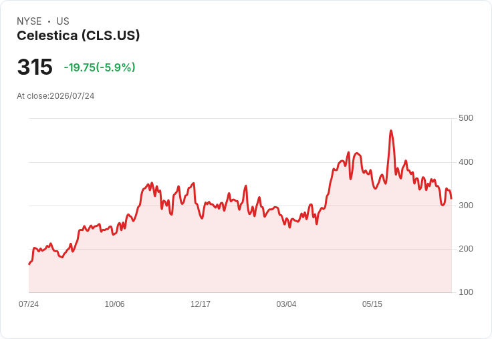Click the At close:2026/07/24 timestamp
The image size is (492, 339).
pos(55,96)
